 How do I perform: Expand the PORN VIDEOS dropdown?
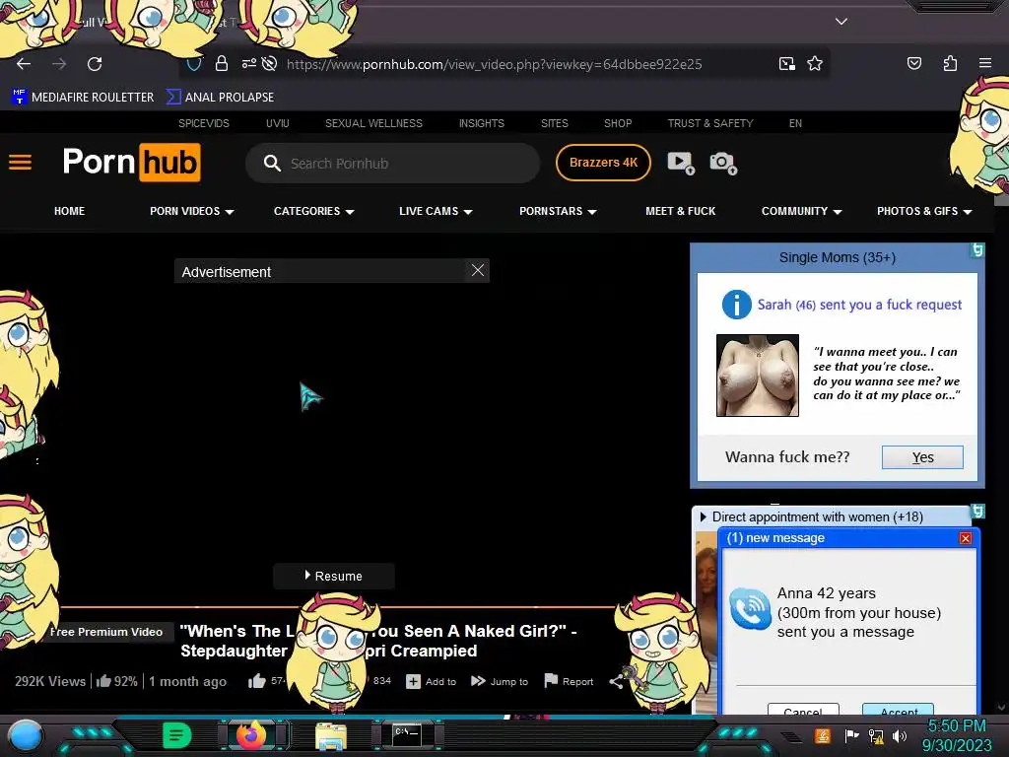pos(192,211)
